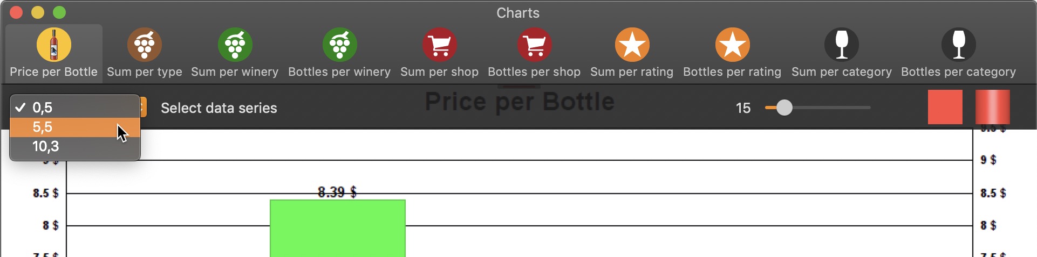This screenshot has height=257, width=1037.
Task: Click the orange popup button arrows
Action: click(x=142, y=108)
